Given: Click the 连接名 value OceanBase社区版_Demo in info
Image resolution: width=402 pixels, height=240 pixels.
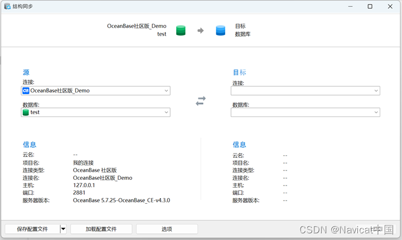Looking at the screenshot, I should 103,178.
